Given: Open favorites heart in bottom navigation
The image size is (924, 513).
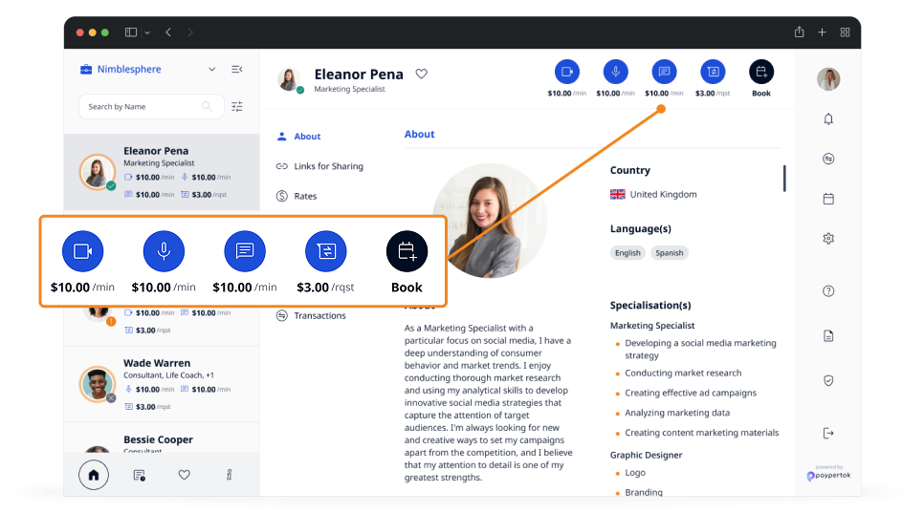Looking at the screenshot, I should coord(185,475).
